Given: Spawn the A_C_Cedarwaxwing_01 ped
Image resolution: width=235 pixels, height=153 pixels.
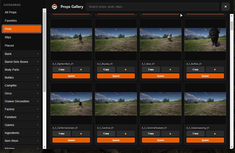Looking at the screenshot, I should (x=205, y=140).
